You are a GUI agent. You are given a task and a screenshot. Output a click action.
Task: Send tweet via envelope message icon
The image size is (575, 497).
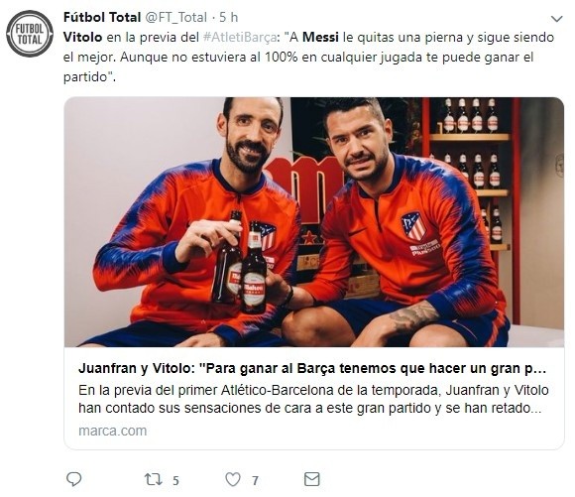click(x=312, y=479)
